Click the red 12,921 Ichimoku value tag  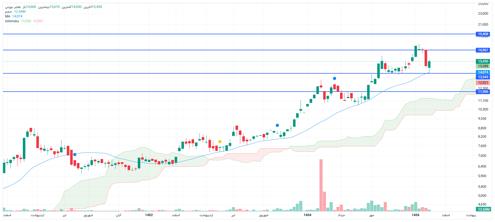[483, 83]
